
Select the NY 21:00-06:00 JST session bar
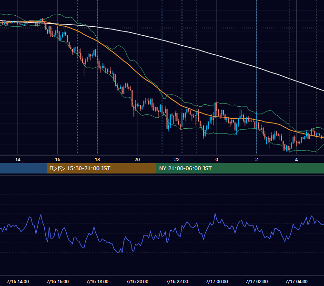[240, 168]
